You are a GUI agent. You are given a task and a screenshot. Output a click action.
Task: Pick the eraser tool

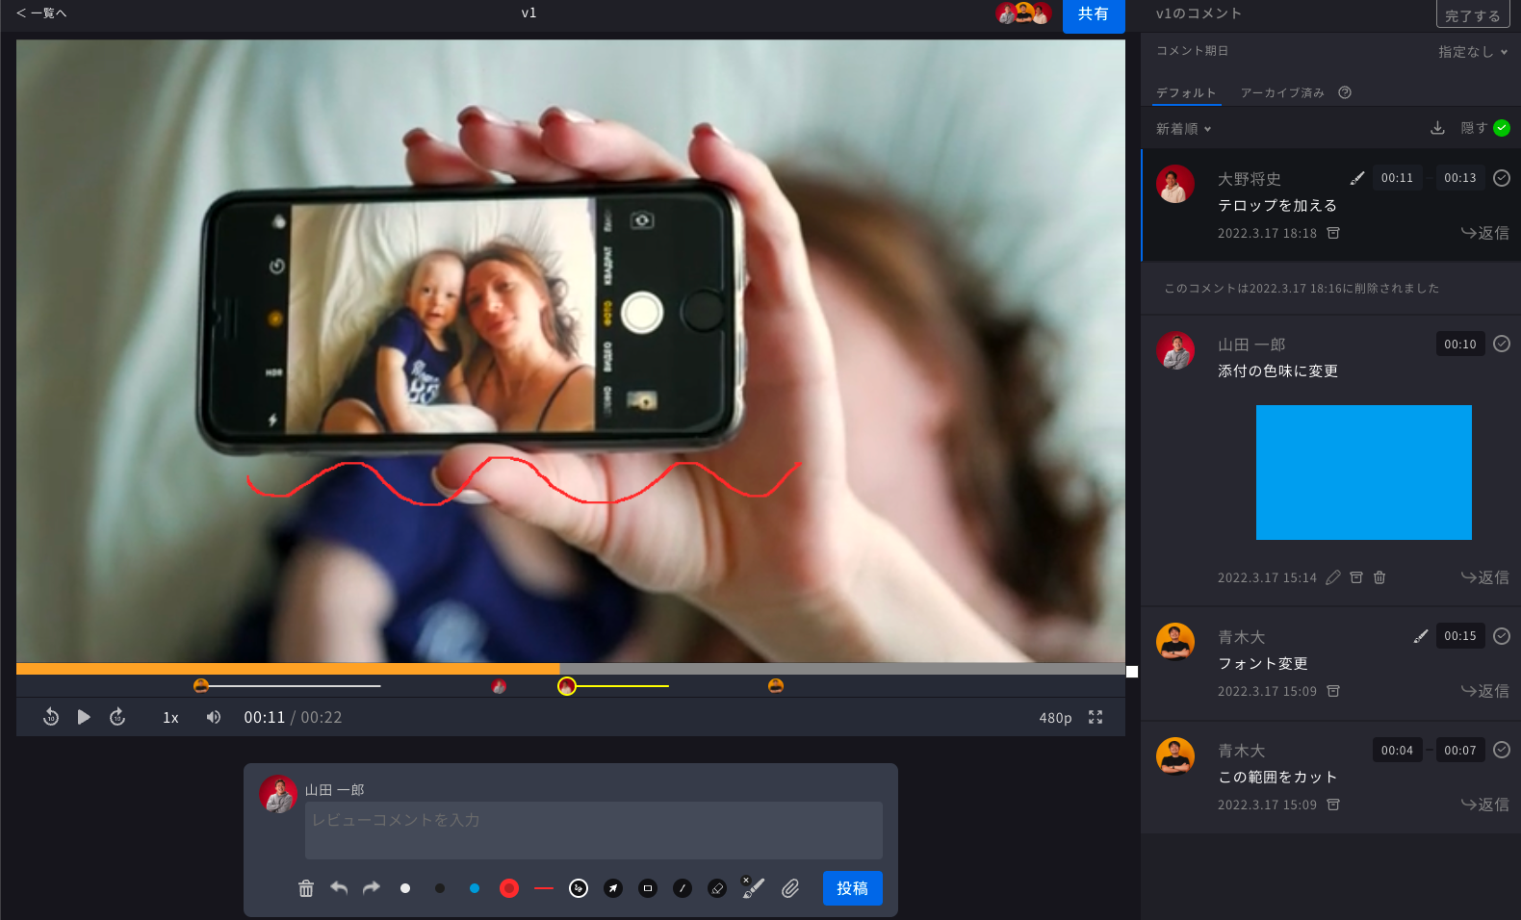717,888
